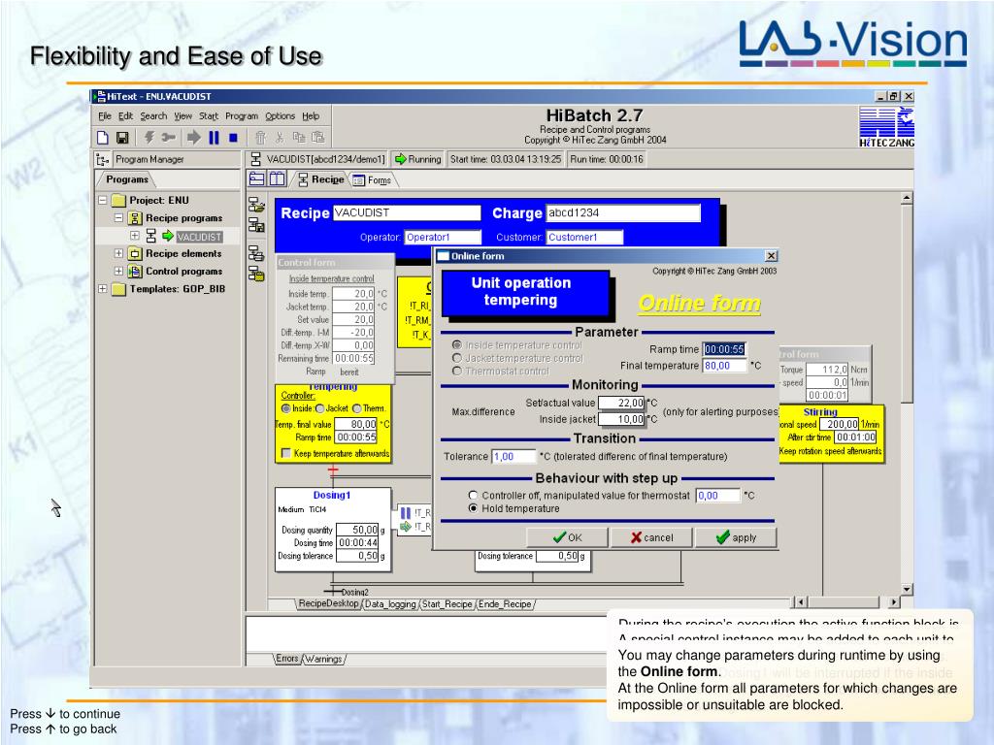Screen dimensions: 994x745
Task: Switch to the Forms tab
Action: (374, 180)
